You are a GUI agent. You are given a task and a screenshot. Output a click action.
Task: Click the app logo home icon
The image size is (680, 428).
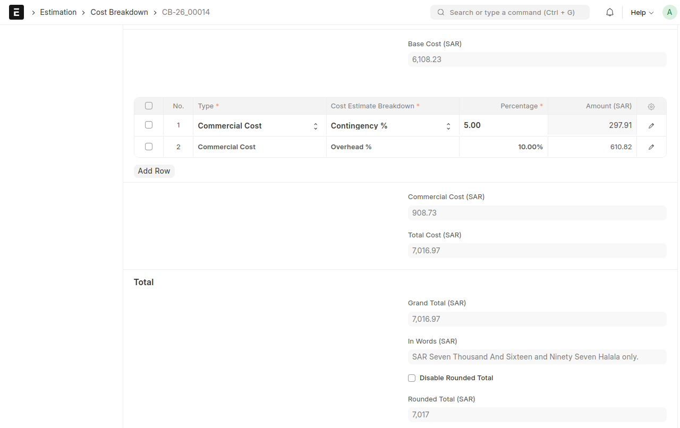16,12
